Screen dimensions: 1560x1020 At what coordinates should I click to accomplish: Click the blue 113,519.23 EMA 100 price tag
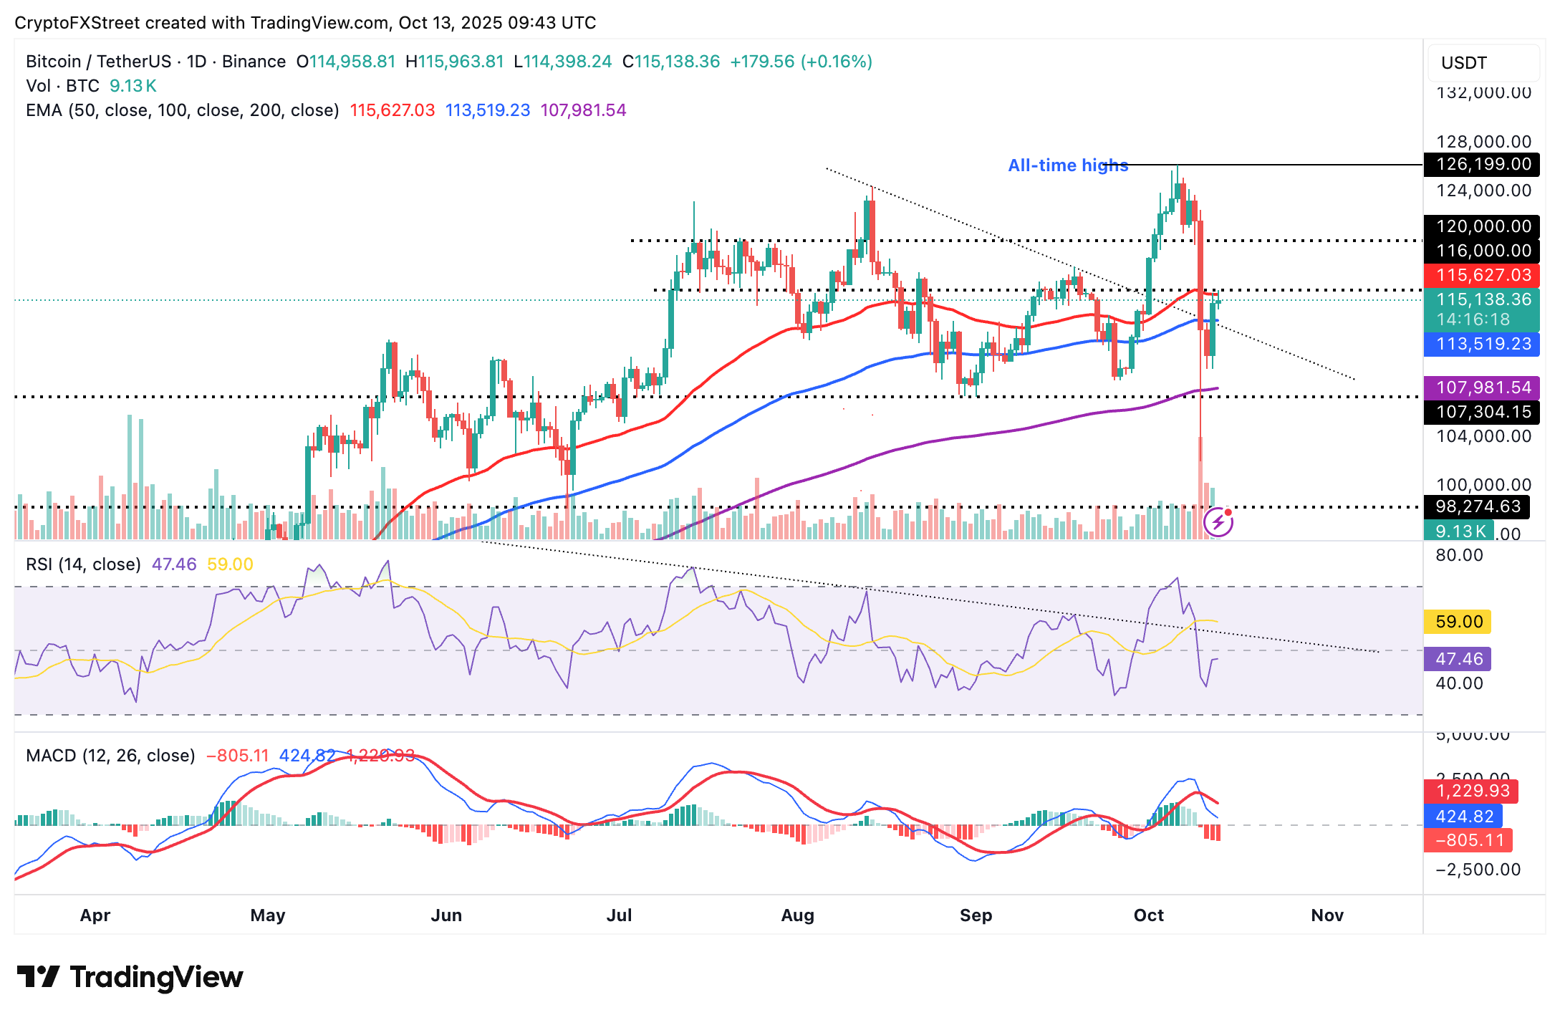click(1483, 344)
